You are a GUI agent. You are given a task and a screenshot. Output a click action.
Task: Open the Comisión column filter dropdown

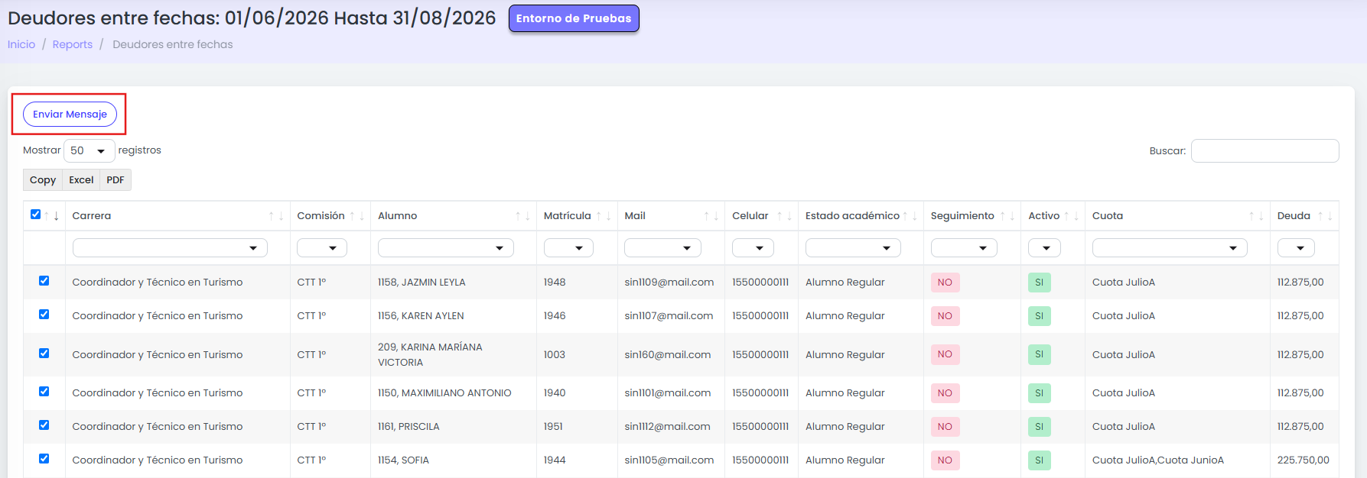322,248
